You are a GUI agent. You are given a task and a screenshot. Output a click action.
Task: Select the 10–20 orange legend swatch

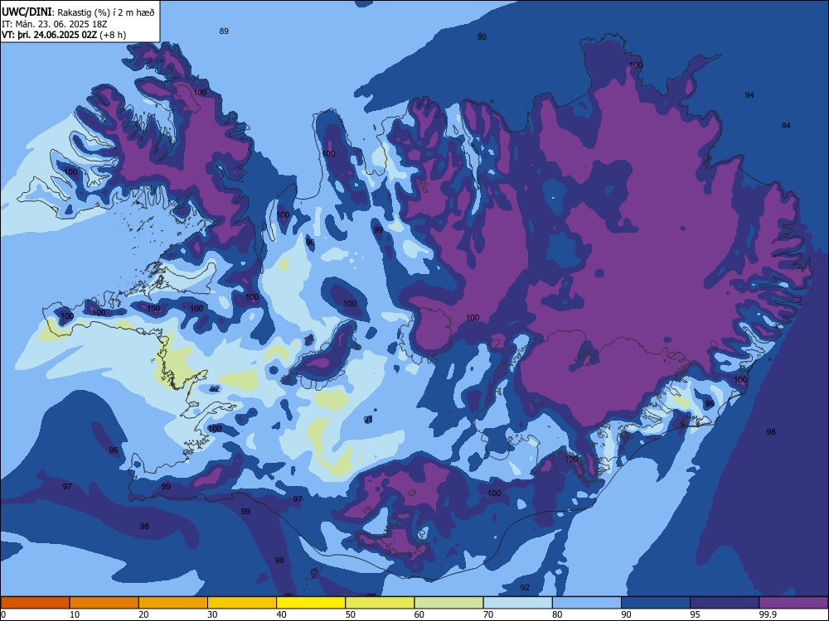104,603
